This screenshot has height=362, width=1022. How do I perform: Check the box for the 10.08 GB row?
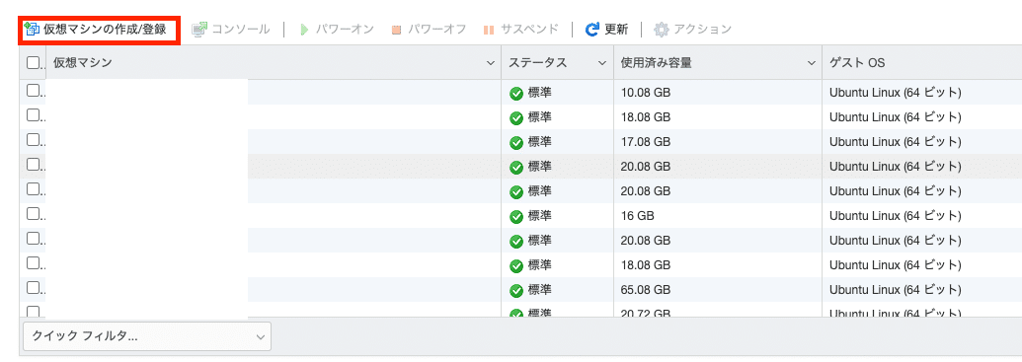(33, 91)
